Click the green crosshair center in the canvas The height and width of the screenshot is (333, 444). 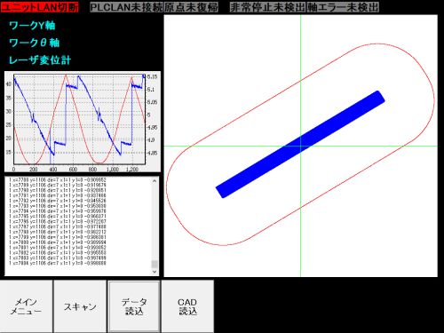click(x=301, y=146)
